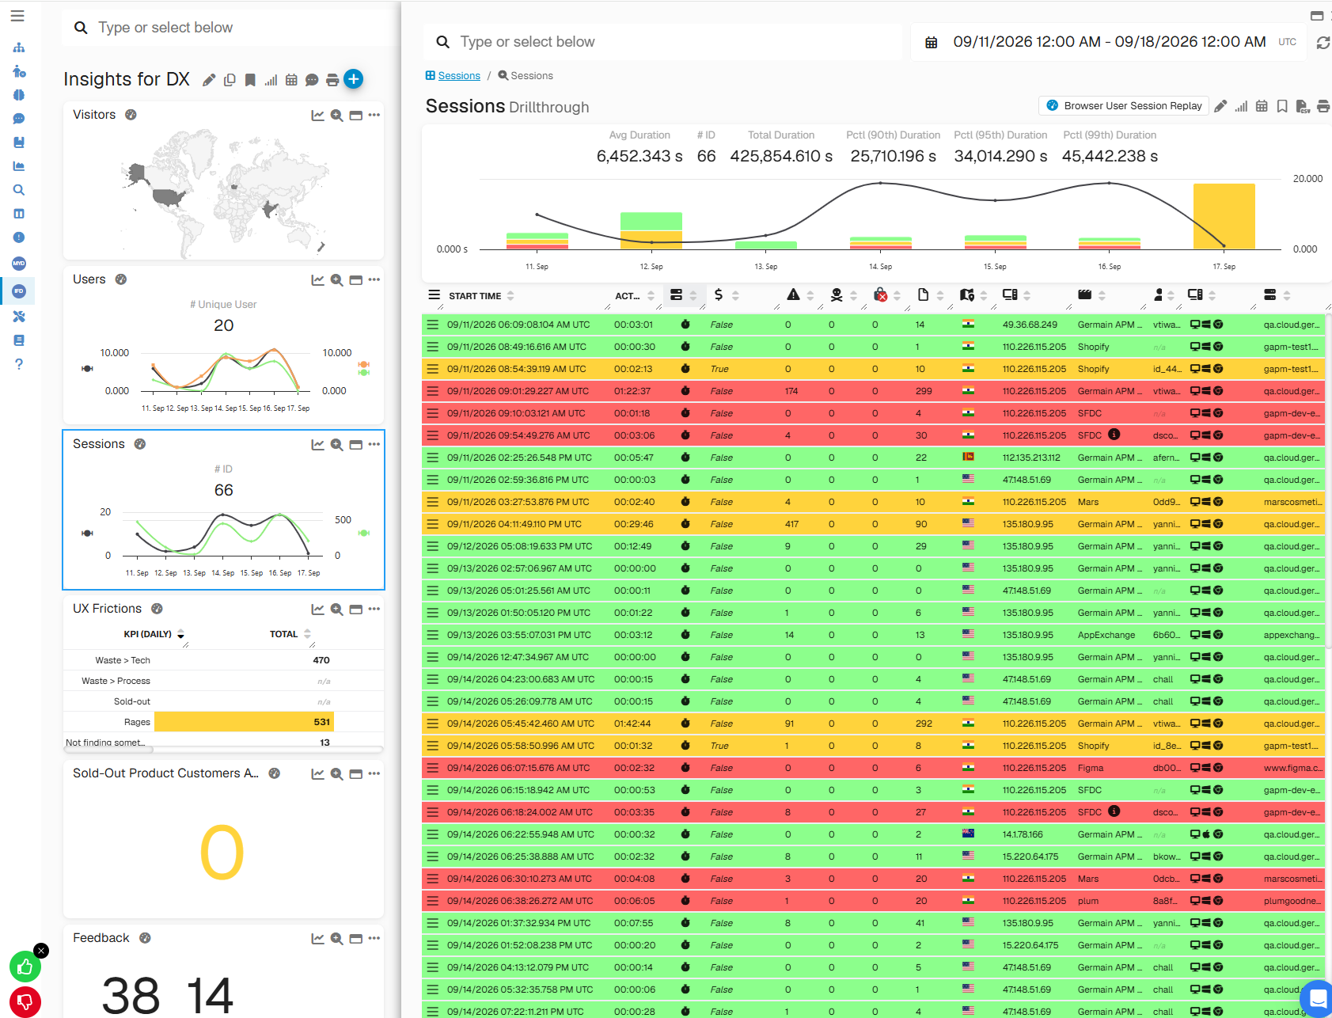The height and width of the screenshot is (1018, 1332).
Task: Click the yellow Rages bar
Action: pos(244,722)
